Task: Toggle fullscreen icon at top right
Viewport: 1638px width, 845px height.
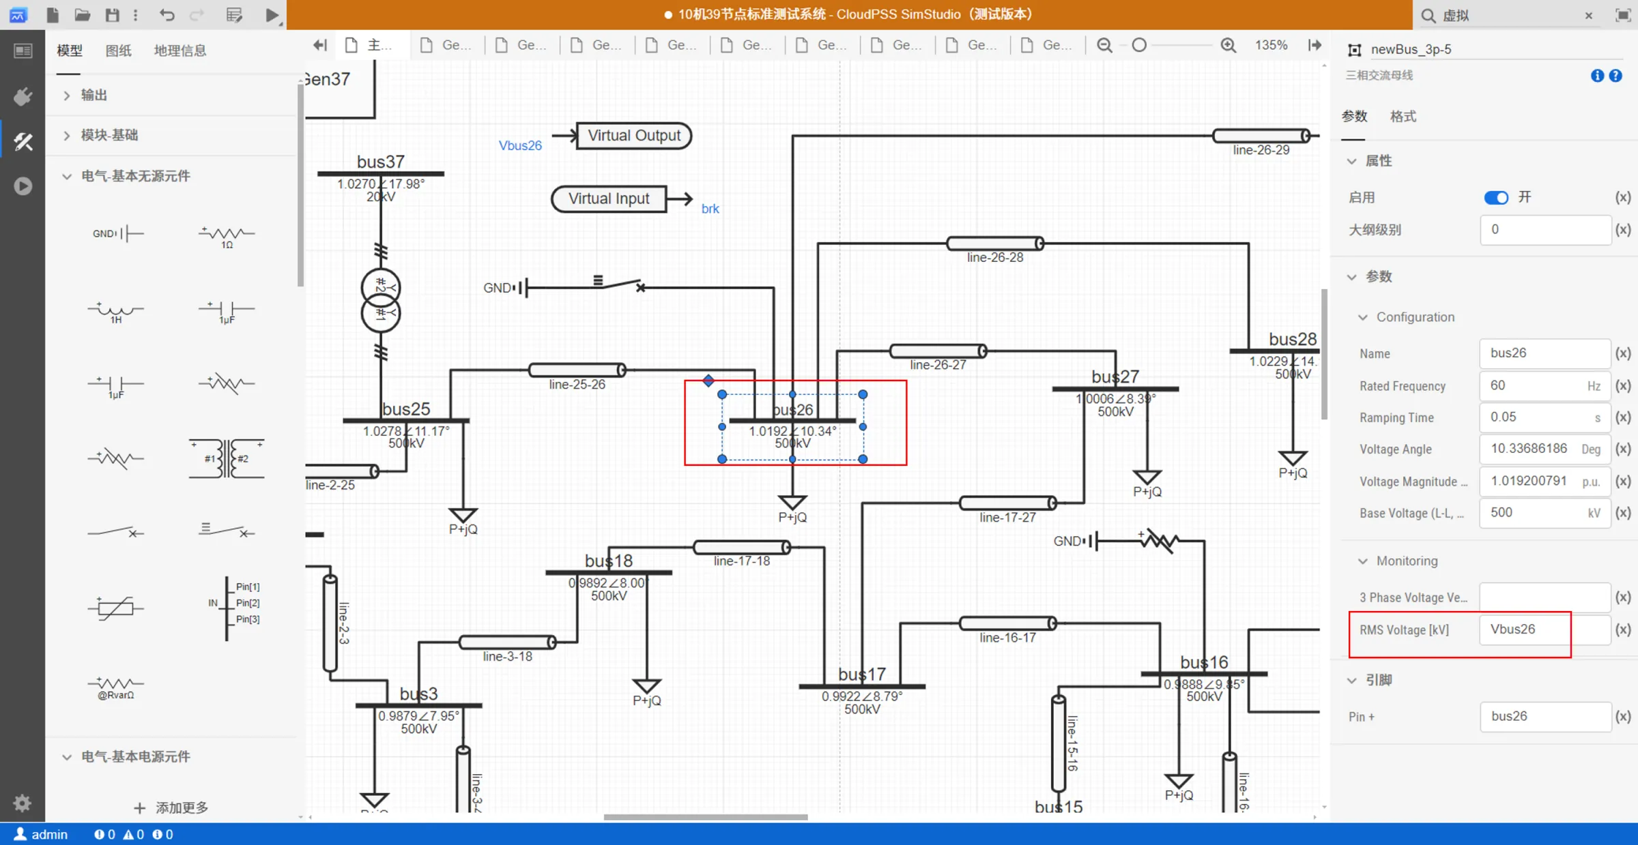Action: [x=1623, y=15]
